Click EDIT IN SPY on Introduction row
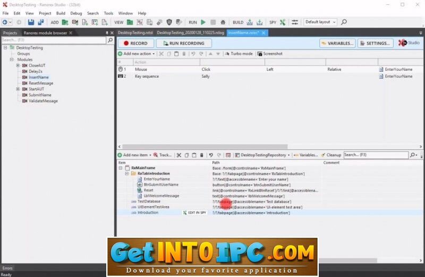Image resolution: width=425 pixels, height=277 pixels. pyautogui.click(x=194, y=213)
